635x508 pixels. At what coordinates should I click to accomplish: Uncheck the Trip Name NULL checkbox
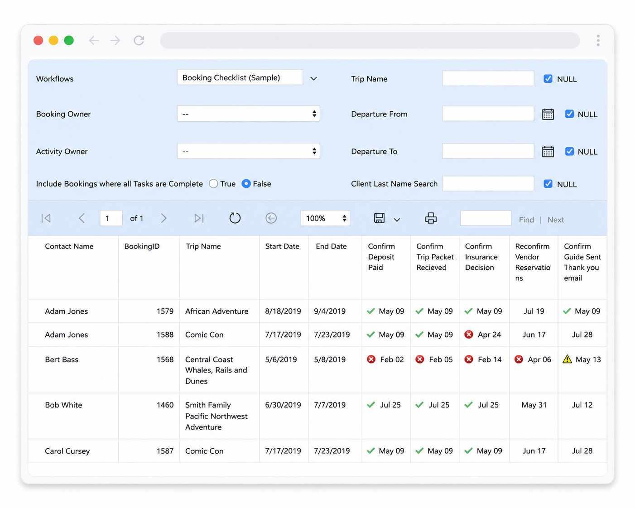pos(548,79)
